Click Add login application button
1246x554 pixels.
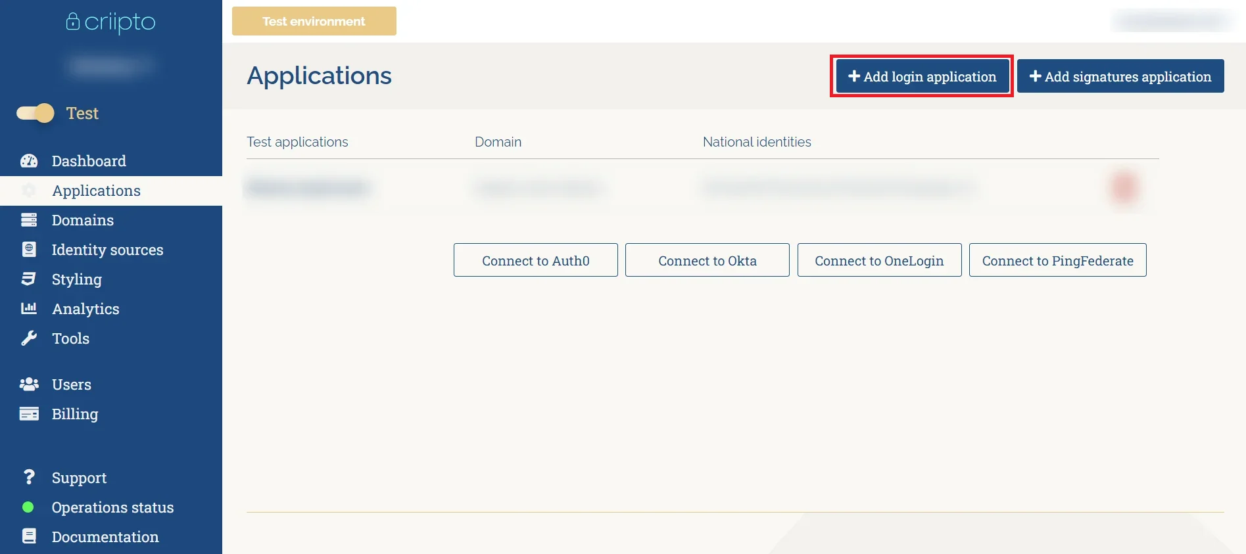[x=923, y=76]
